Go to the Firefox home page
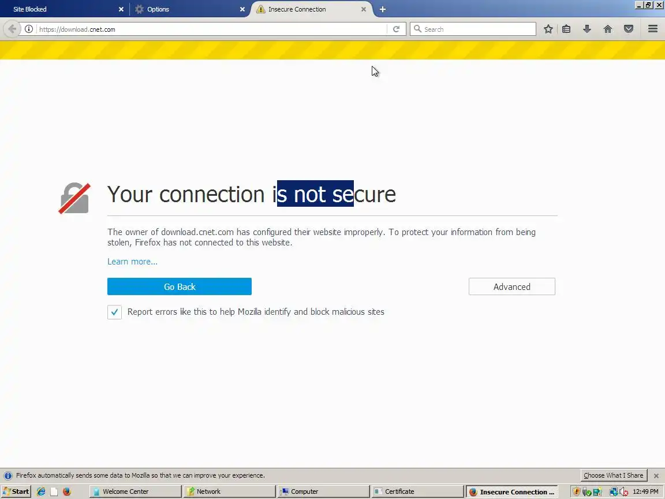665x499 pixels. 608,29
